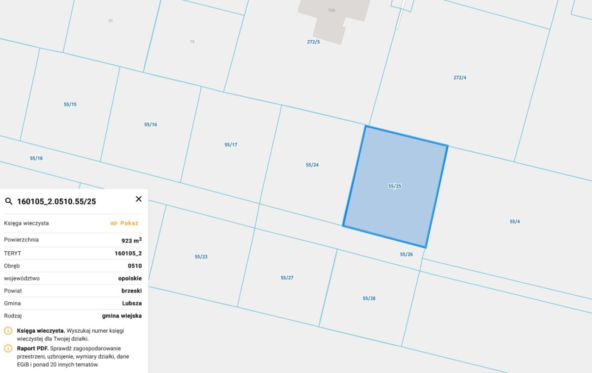The image size is (592, 373).
Task: Click the link icon beside Pokaż
Action: tap(114, 224)
